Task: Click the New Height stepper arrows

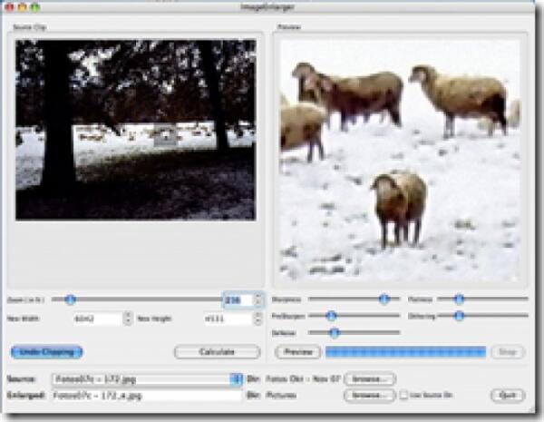Action: [x=258, y=319]
